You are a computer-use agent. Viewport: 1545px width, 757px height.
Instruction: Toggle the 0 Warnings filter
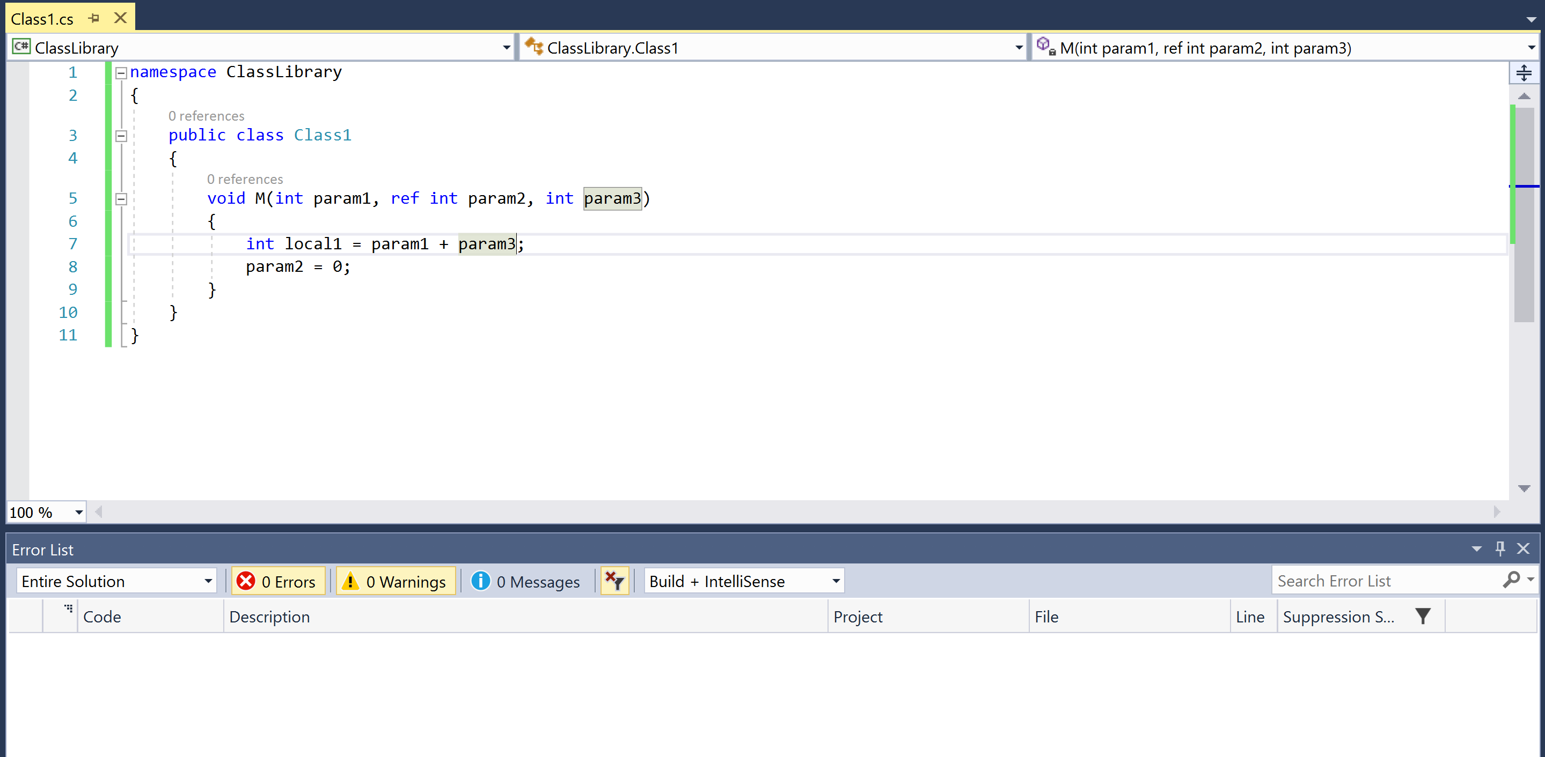pos(396,581)
